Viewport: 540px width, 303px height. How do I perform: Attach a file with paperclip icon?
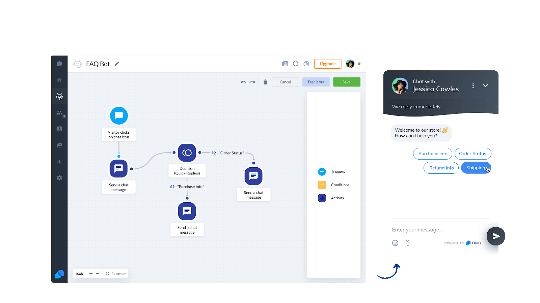click(407, 243)
